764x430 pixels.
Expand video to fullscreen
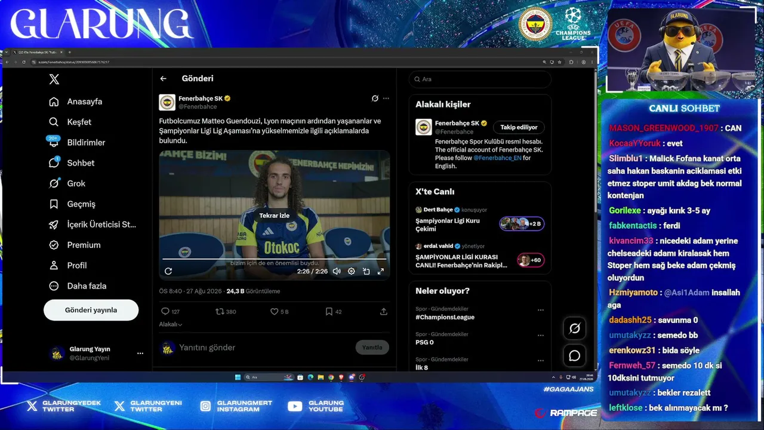click(380, 271)
